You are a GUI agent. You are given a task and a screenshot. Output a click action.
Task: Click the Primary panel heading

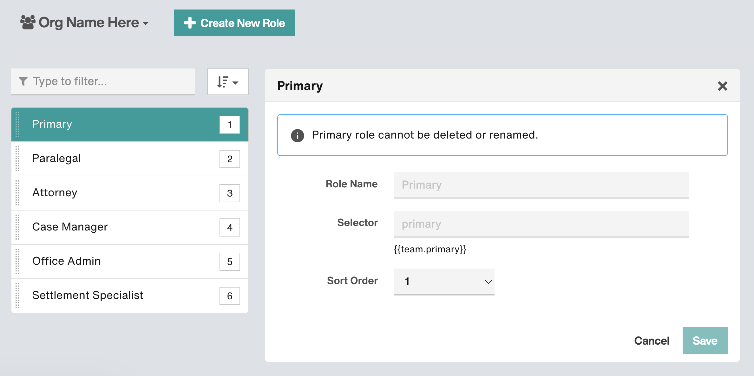click(300, 86)
